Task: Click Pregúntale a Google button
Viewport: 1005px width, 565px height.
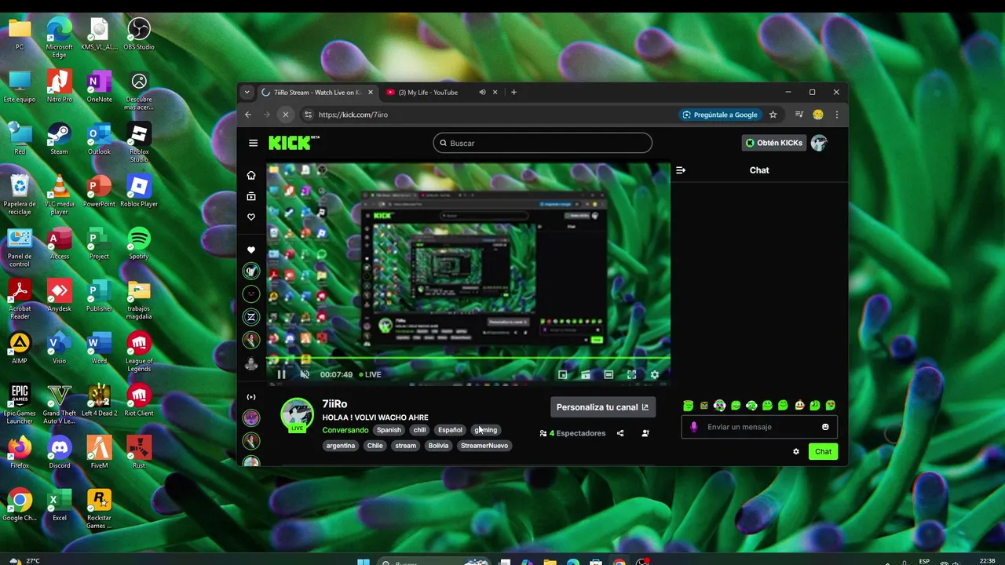Action: point(720,115)
